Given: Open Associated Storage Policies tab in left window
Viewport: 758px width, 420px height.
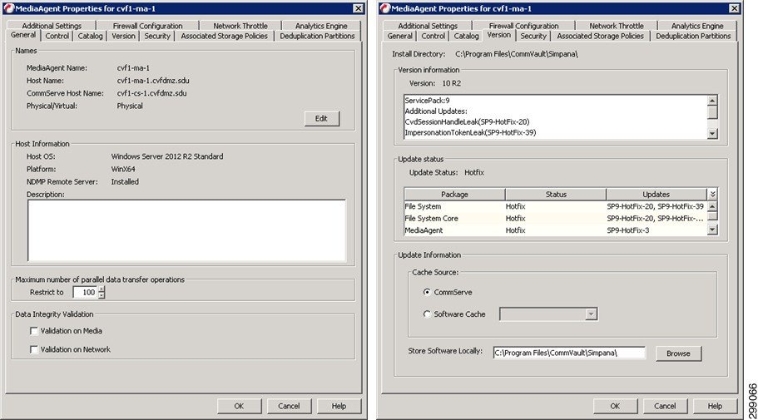Looking at the screenshot, I should point(225,37).
